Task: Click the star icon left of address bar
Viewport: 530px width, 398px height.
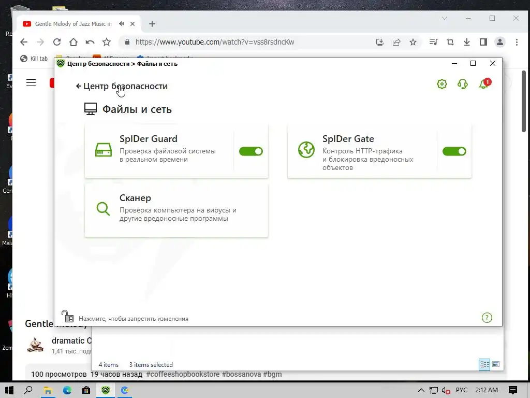Action: [x=107, y=42]
